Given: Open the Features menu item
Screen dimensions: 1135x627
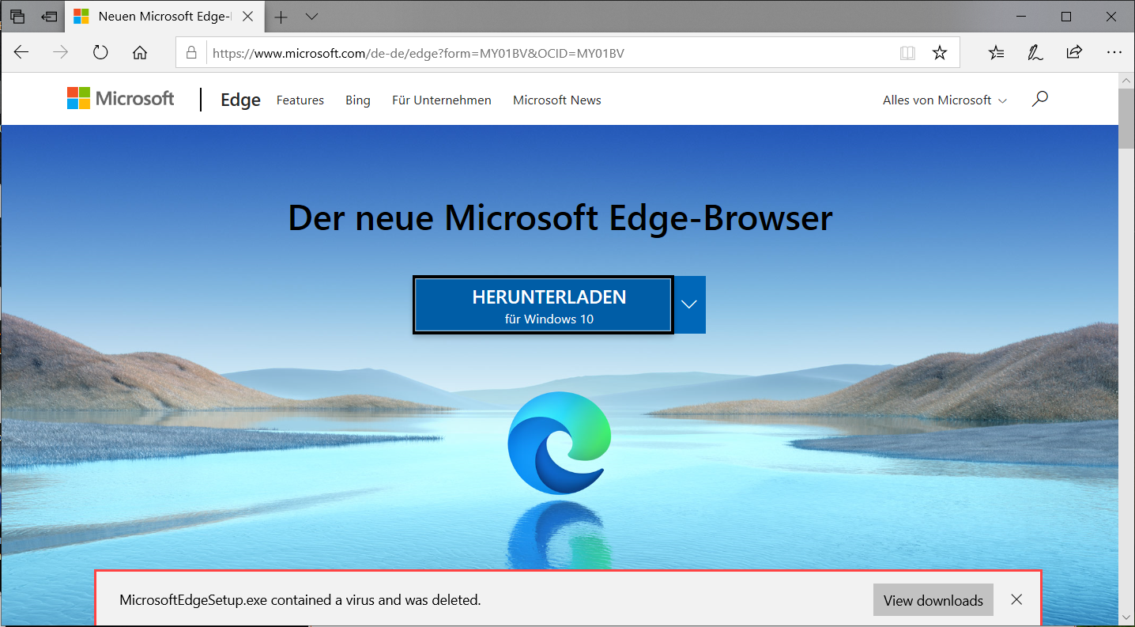Looking at the screenshot, I should (300, 100).
